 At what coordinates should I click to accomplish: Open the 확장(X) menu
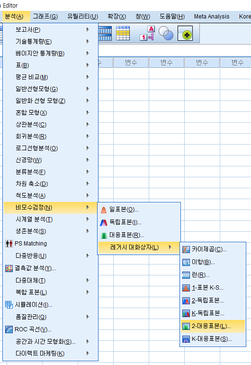(x=117, y=17)
